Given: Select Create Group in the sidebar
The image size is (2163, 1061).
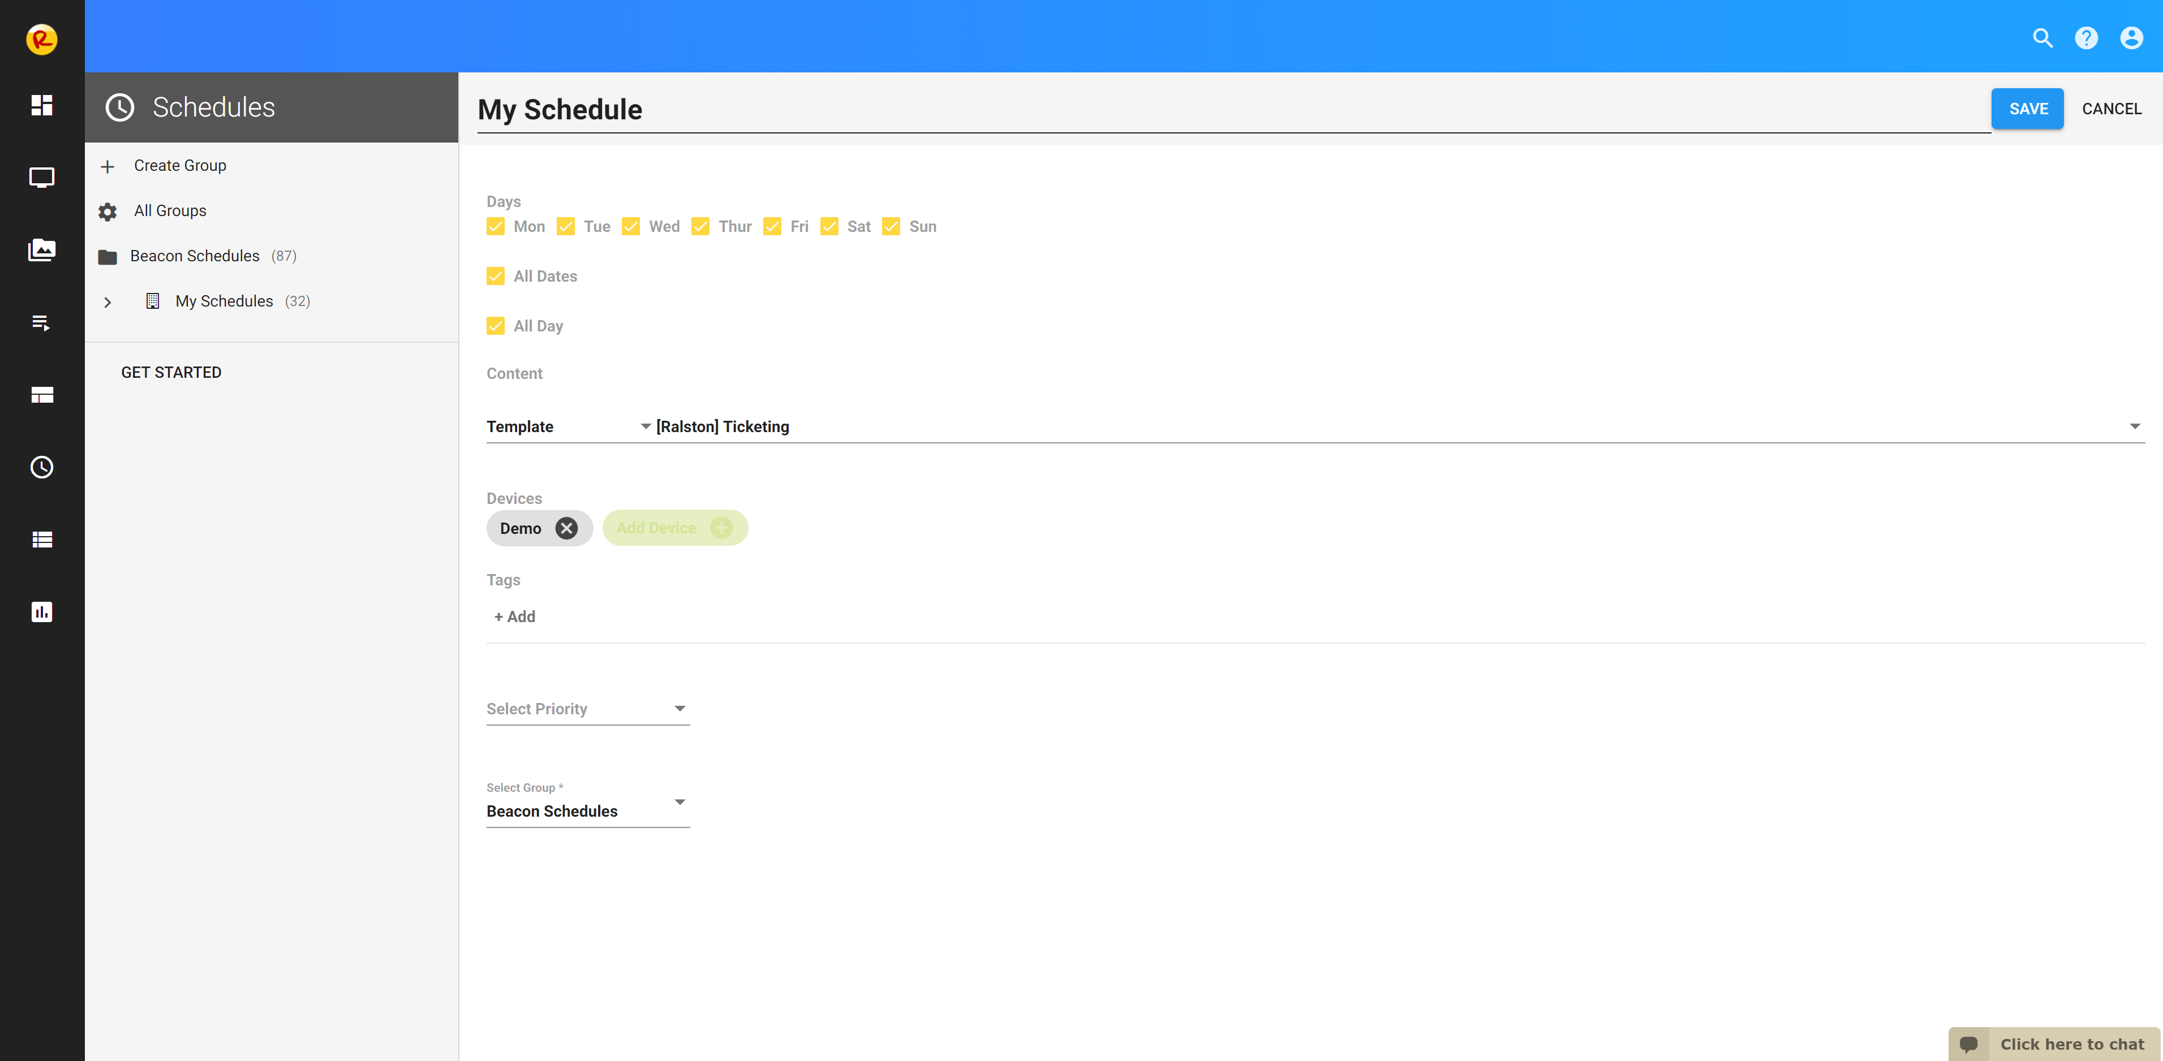Looking at the screenshot, I should point(180,165).
